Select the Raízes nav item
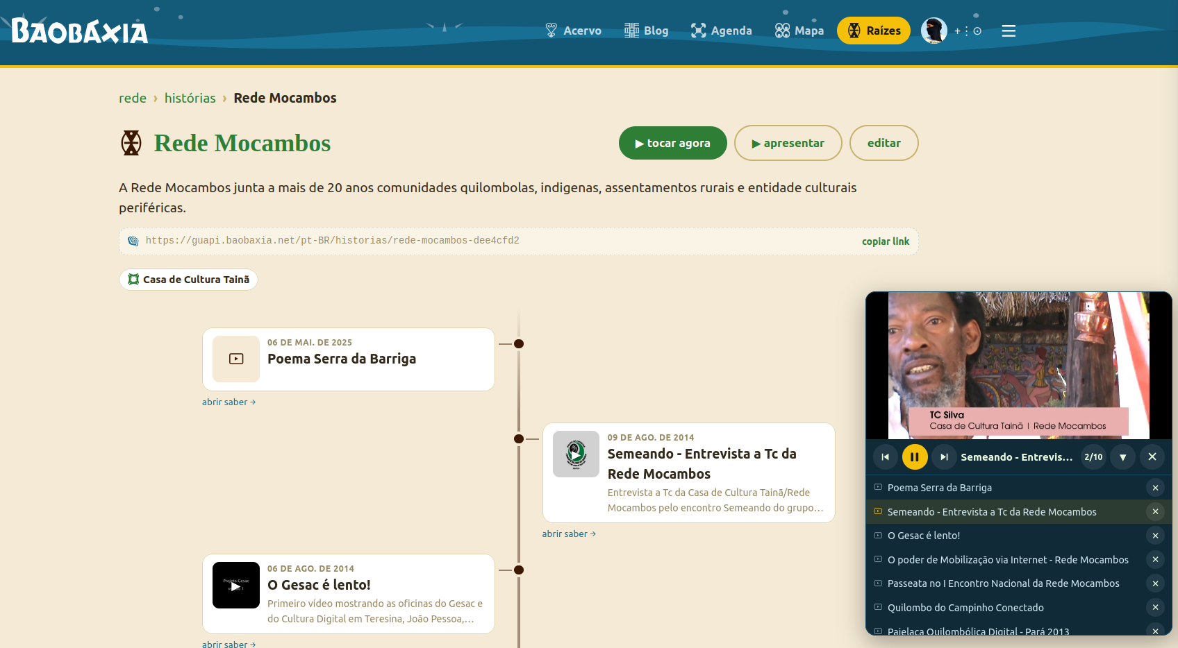 click(874, 31)
